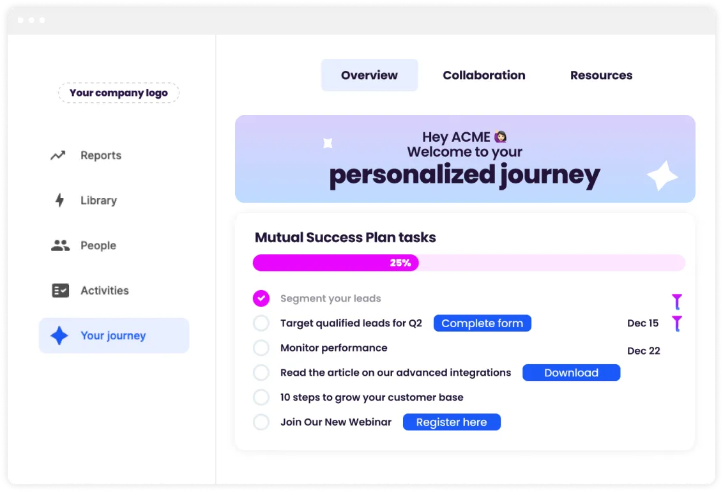Image resolution: width=723 pixels, height=492 pixels.
Task: Open the Resources tab
Action: (x=601, y=75)
